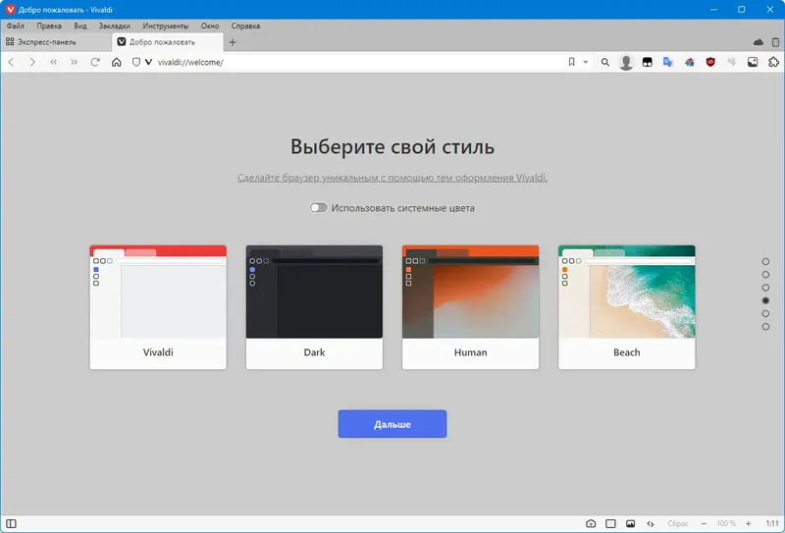Open the Закладки menu
The image size is (785, 533).
[114, 26]
